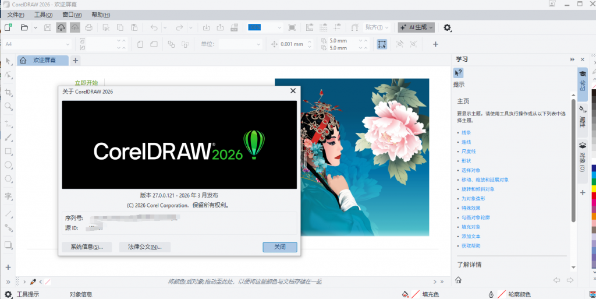Select the Ellipse tool in toolbox
Image resolution: width=596 pixels, height=299 pixels.
(8, 166)
